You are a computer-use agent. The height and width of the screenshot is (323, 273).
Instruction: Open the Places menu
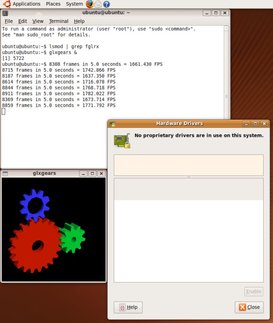coord(53,4)
